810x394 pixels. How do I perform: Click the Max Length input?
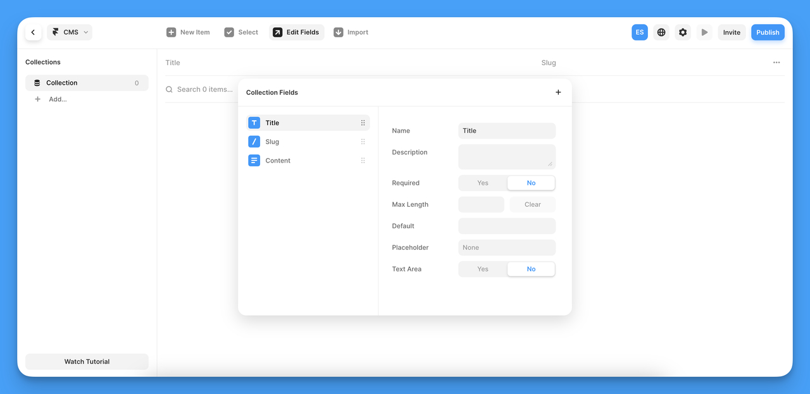click(481, 204)
